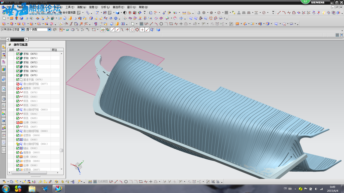Image resolution: width=344 pixels, height=193 pixels.
Task: Click the navigator scroll-up arrow
Action: click(x=62, y=54)
